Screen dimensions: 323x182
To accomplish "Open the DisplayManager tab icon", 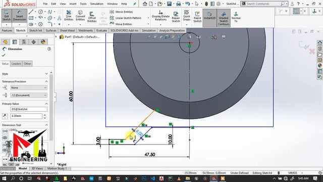I will coord(43,42).
